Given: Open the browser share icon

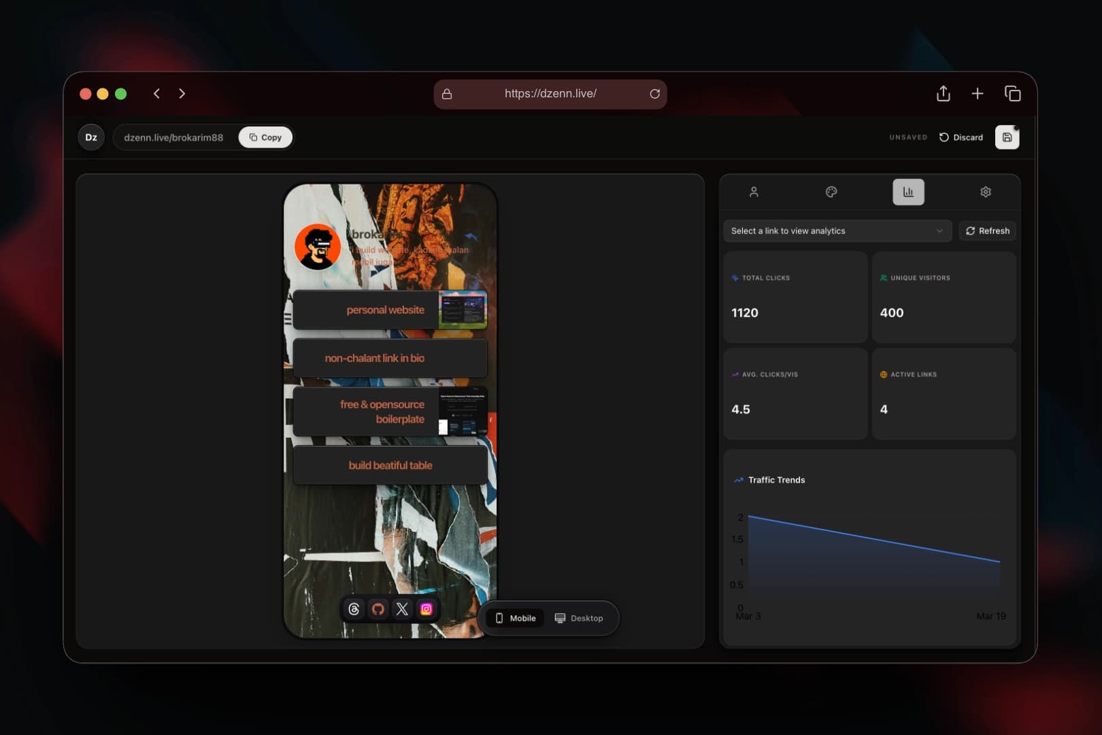Looking at the screenshot, I should tap(943, 93).
